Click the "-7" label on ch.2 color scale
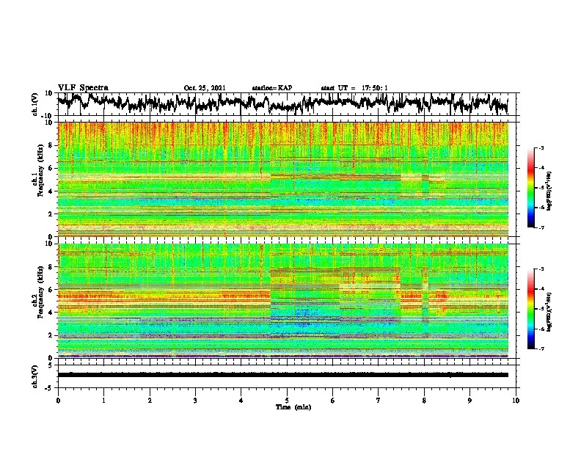 click(541, 348)
